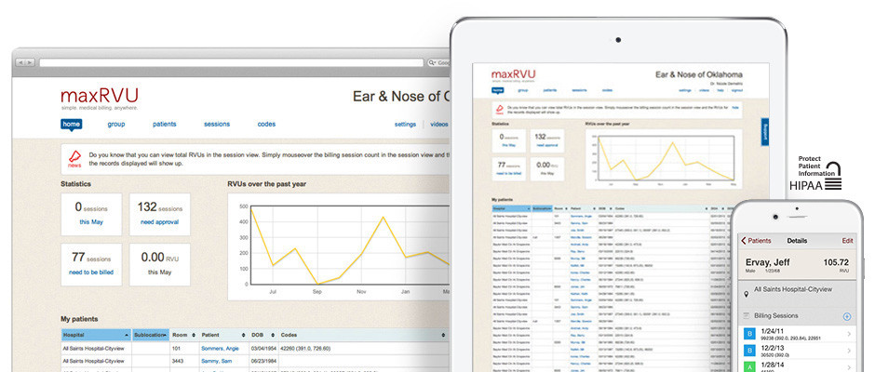The height and width of the screenshot is (372, 875).
Task: Click signout link on the tablet
Action: coord(736,90)
